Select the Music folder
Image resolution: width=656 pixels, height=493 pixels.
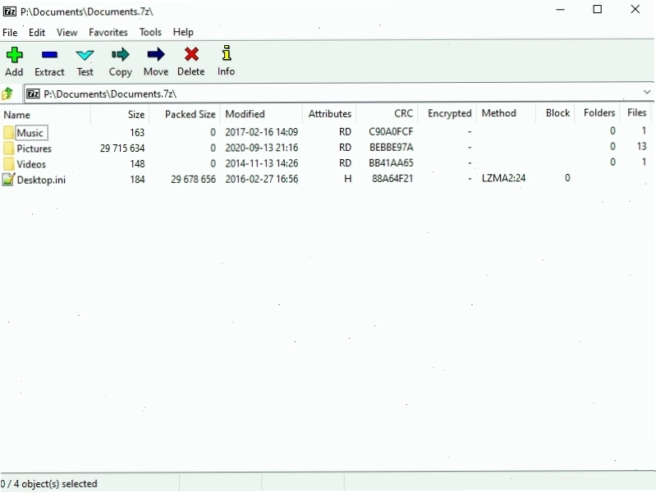(x=30, y=133)
